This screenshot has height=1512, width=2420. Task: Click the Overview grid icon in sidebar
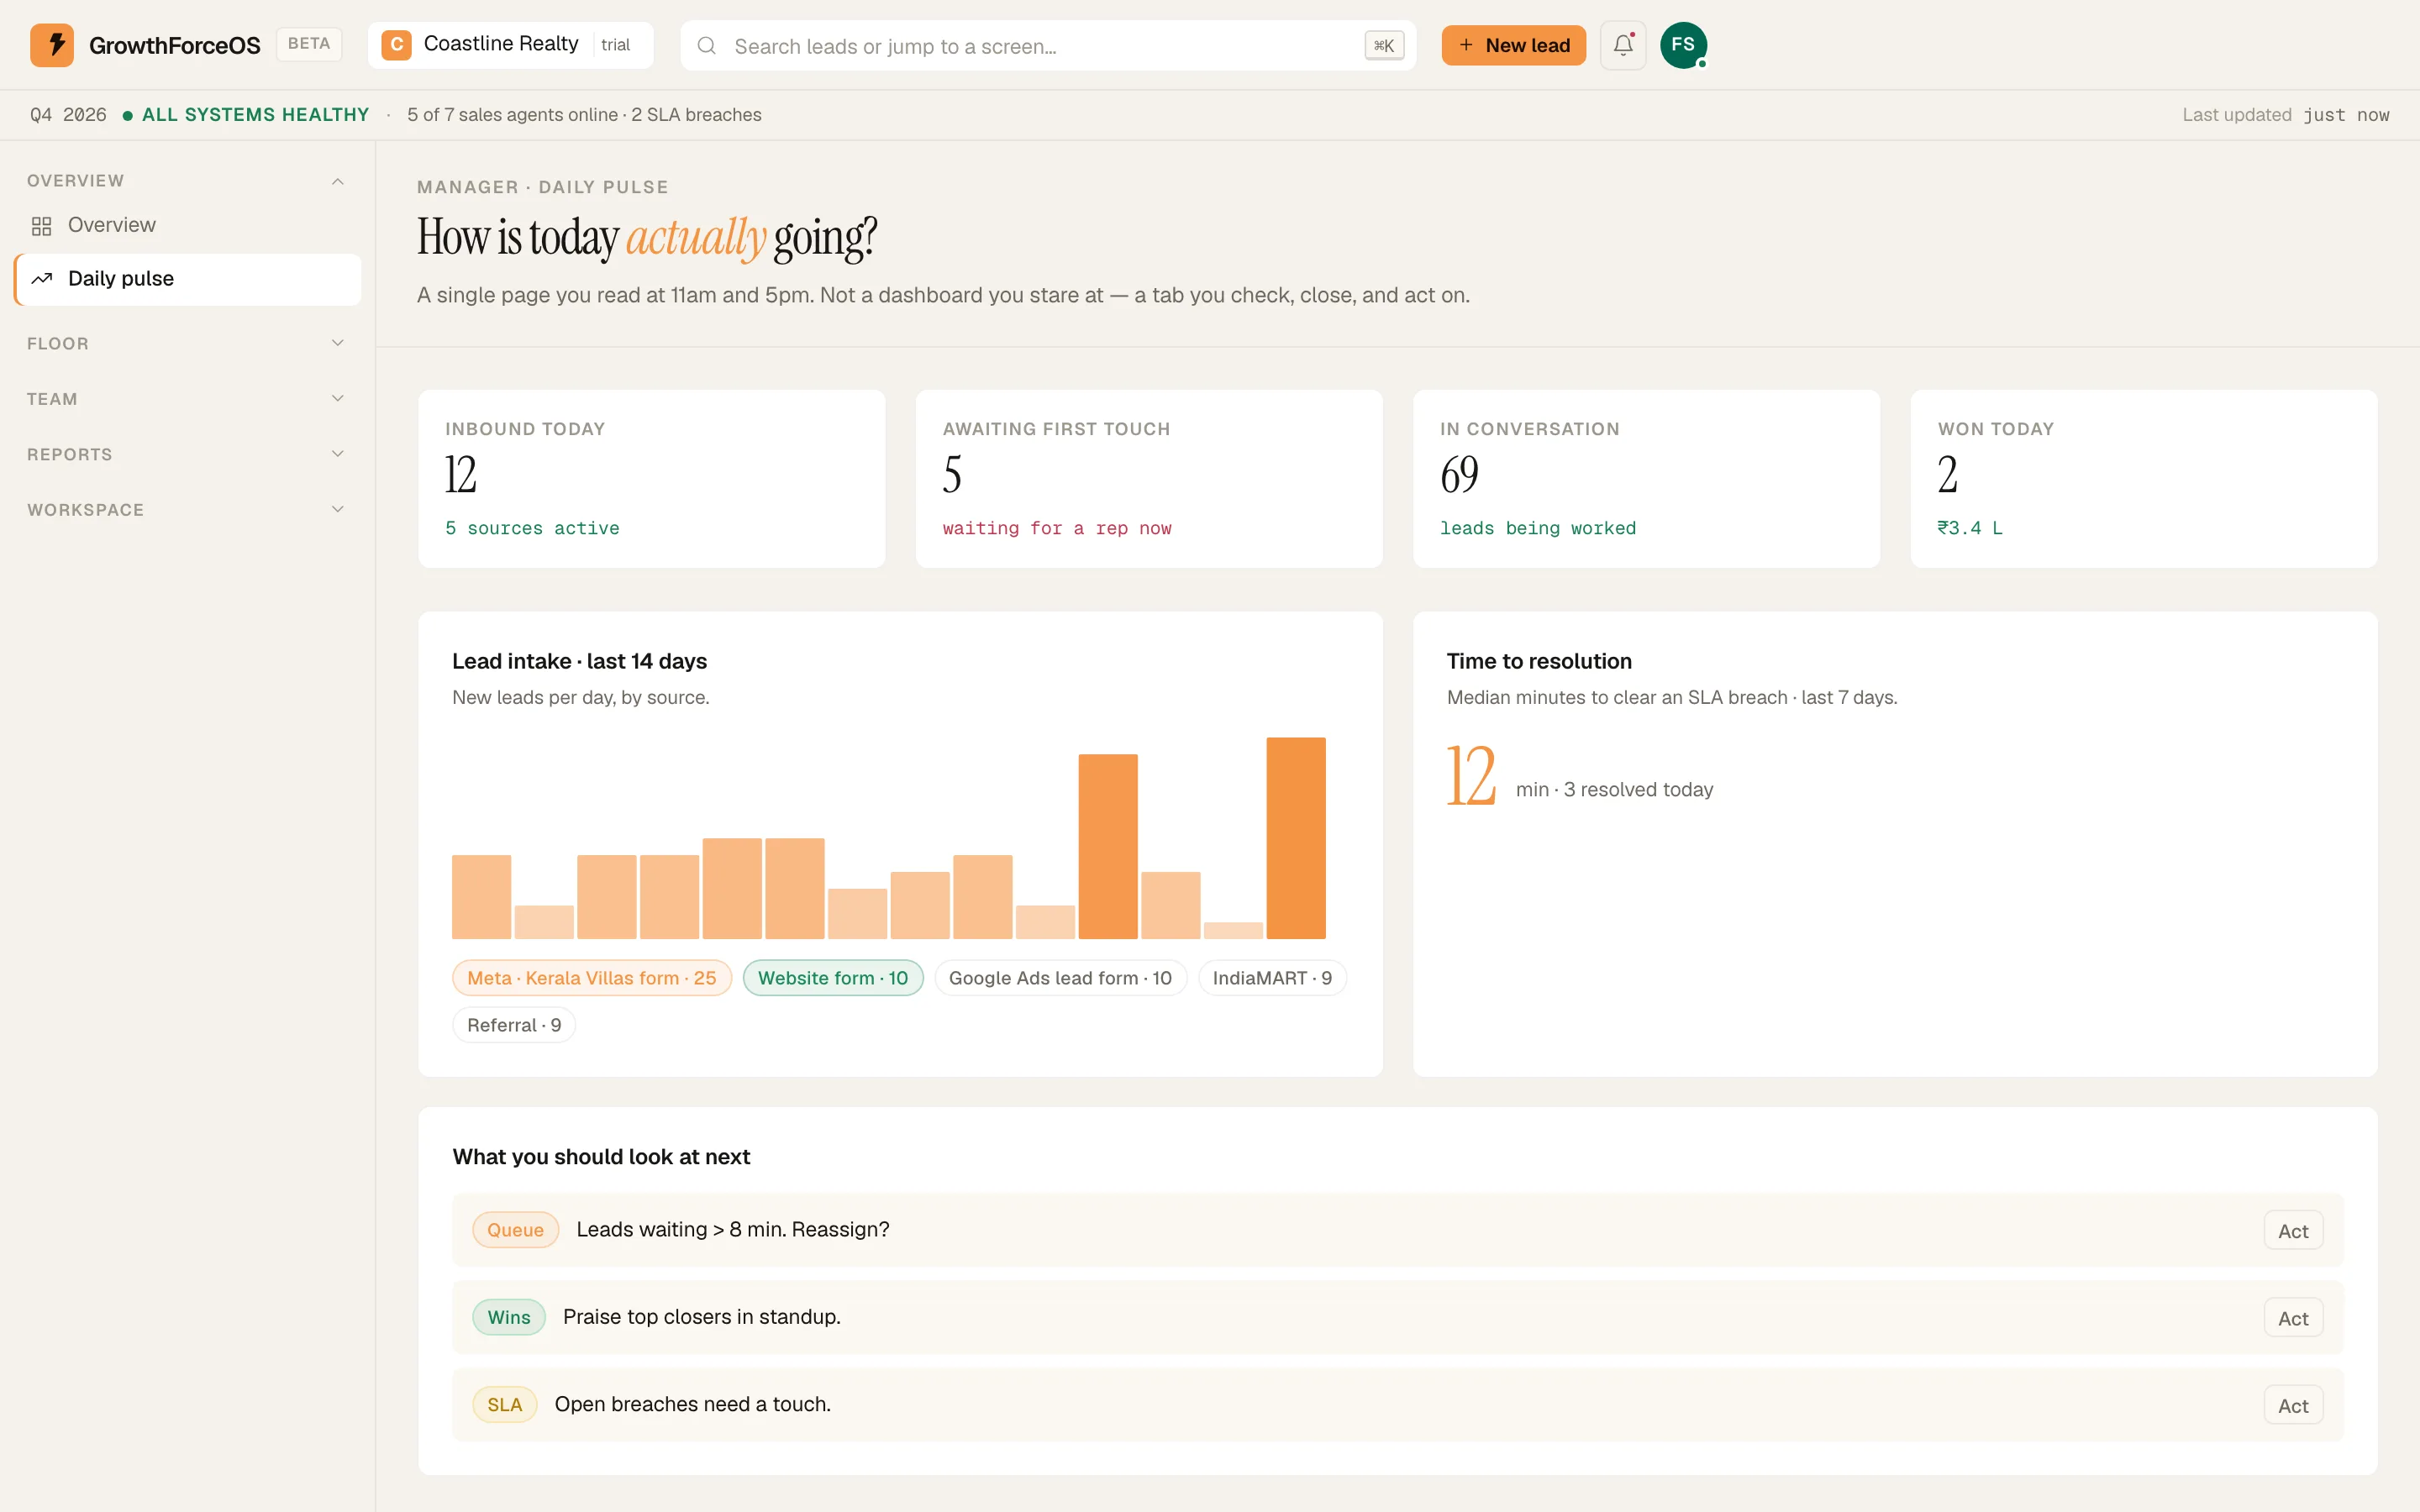(x=41, y=226)
